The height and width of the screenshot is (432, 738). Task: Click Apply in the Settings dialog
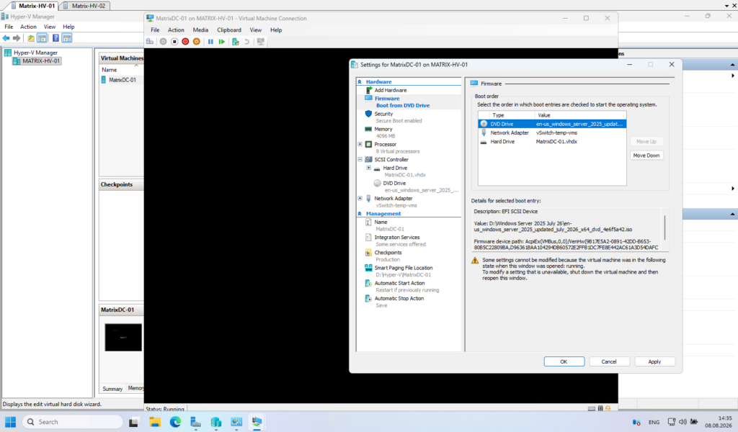654,361
